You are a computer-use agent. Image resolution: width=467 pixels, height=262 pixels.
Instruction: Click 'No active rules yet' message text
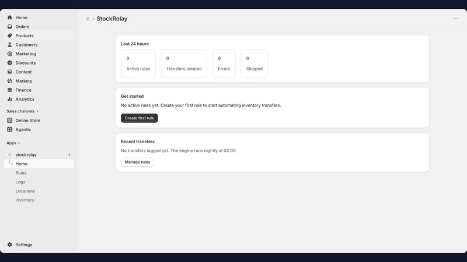pyautogui.click(x=201, y=105)
